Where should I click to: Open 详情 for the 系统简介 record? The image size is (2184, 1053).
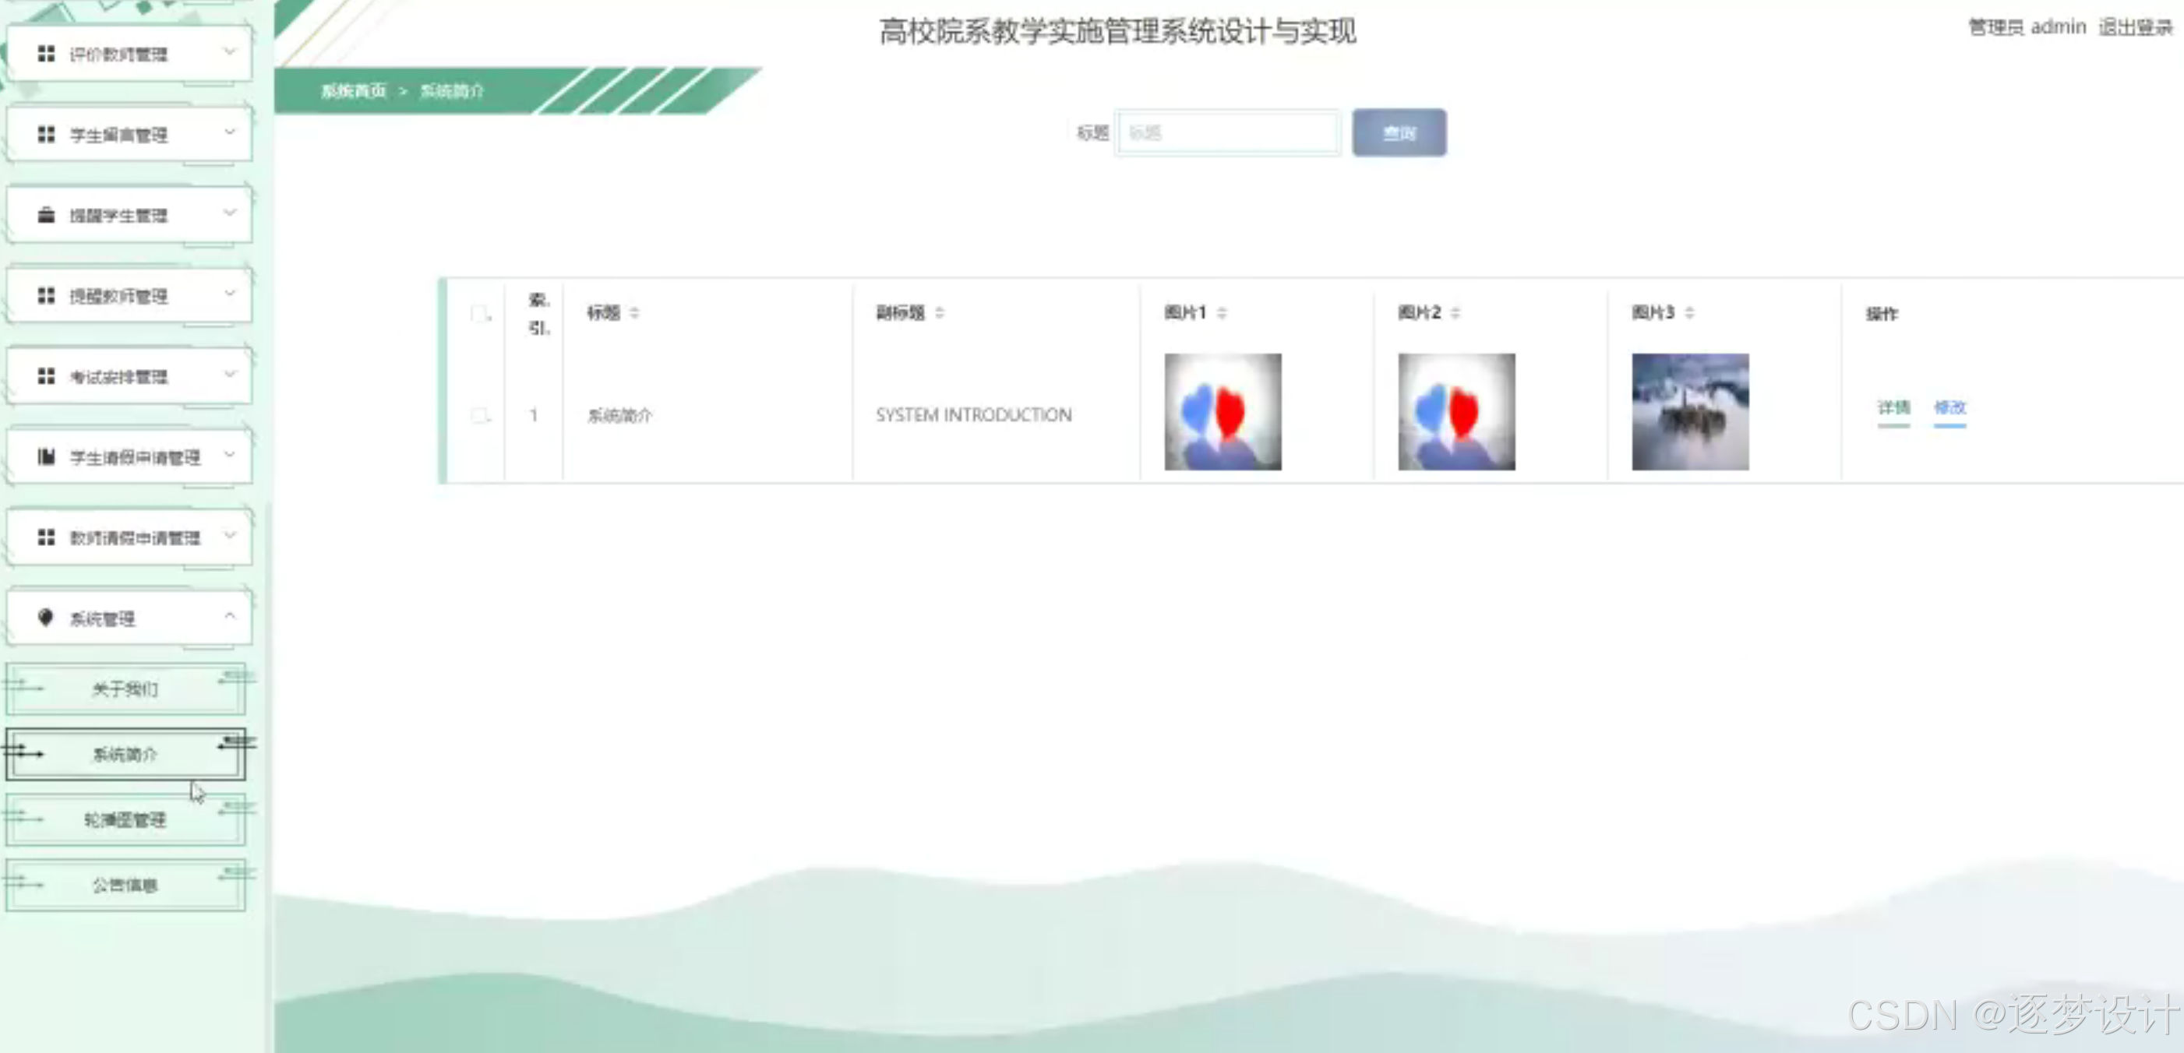(x=1893, y=408)
